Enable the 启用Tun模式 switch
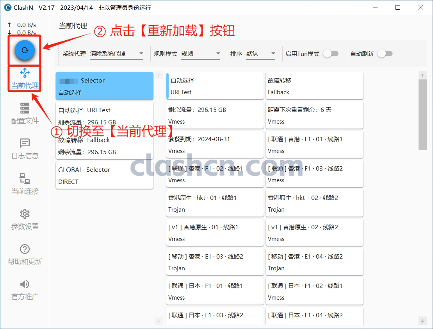The image size is (433, 329). coord(331,54)
